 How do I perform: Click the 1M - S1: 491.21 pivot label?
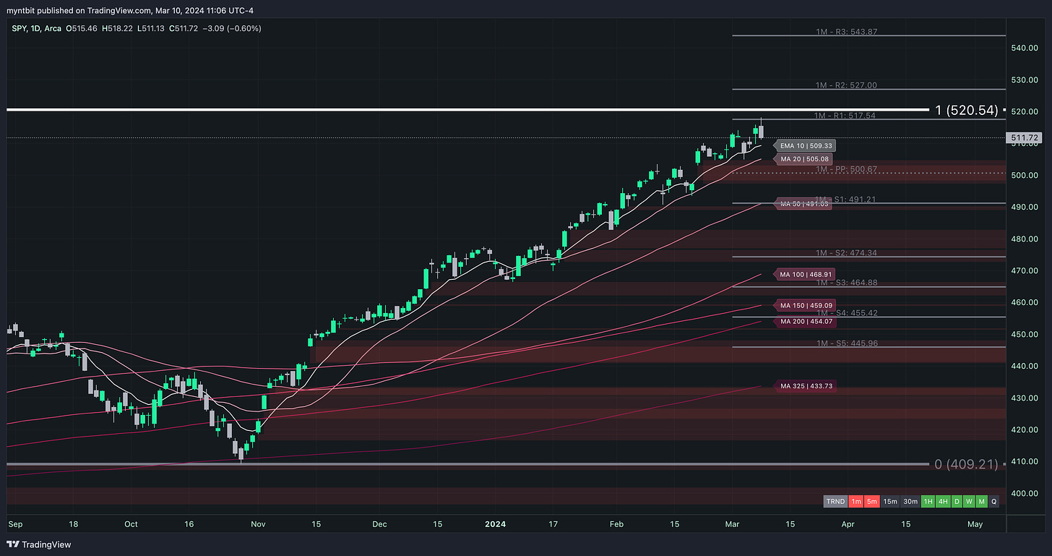coord(846,199)
